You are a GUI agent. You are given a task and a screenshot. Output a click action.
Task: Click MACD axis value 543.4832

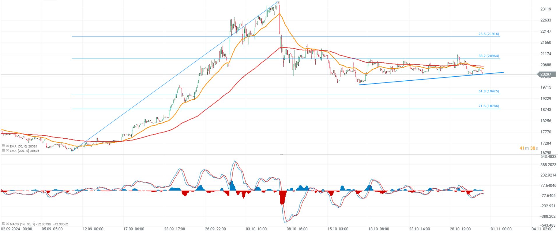(548, 157)
